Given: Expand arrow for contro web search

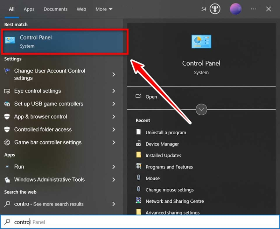Looking at the screenshot, I should (113, 204).
